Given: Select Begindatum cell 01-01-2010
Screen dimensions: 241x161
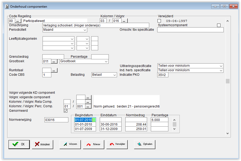Looking at the screenshot, I should point(85,124).
